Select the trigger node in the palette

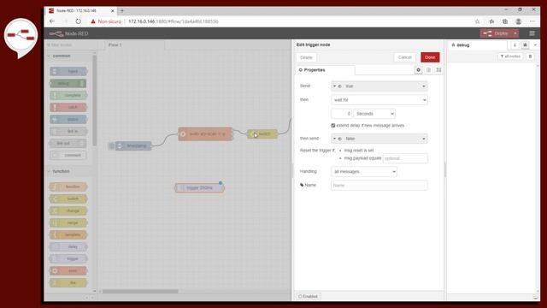68,258
